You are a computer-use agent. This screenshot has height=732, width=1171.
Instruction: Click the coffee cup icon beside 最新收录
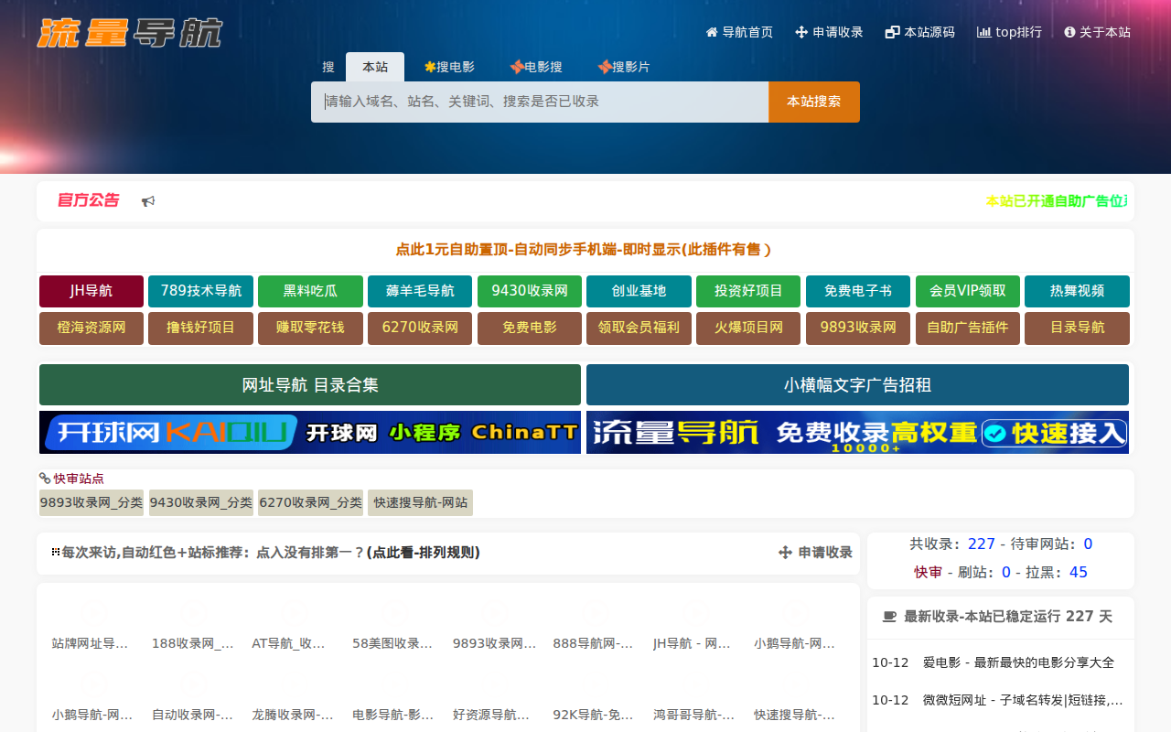tap(889, 617)
